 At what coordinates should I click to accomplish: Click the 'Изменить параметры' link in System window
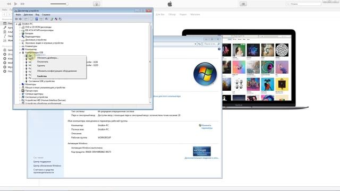[207, 127]
